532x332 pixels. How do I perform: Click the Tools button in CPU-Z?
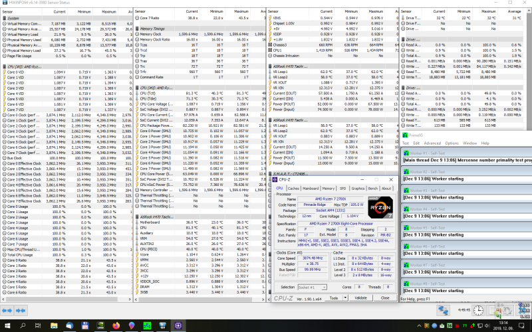(x=334, y=297)
